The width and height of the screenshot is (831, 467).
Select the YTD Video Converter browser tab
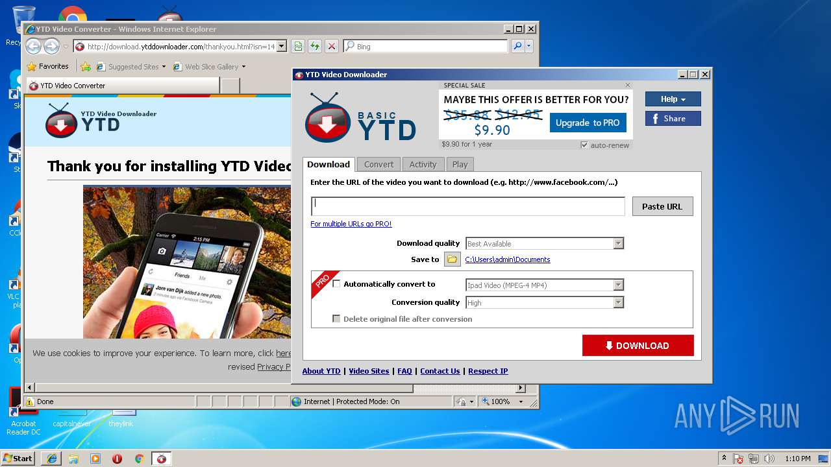click(x=123, y=86)
